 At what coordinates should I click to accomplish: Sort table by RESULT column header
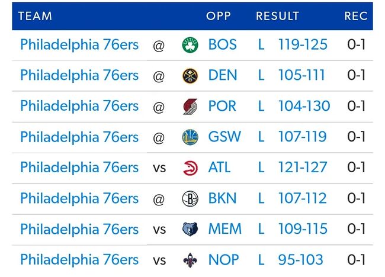tap(277, 16)
